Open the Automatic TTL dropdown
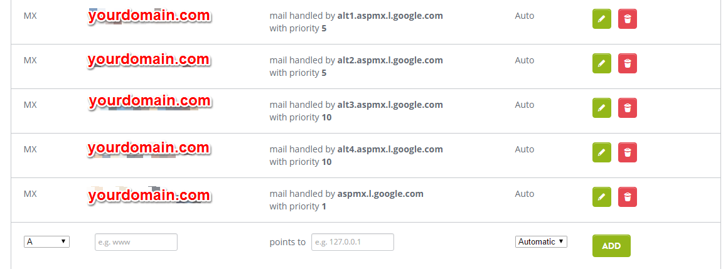This screenshot has height=269, width=728. [541, 241]
